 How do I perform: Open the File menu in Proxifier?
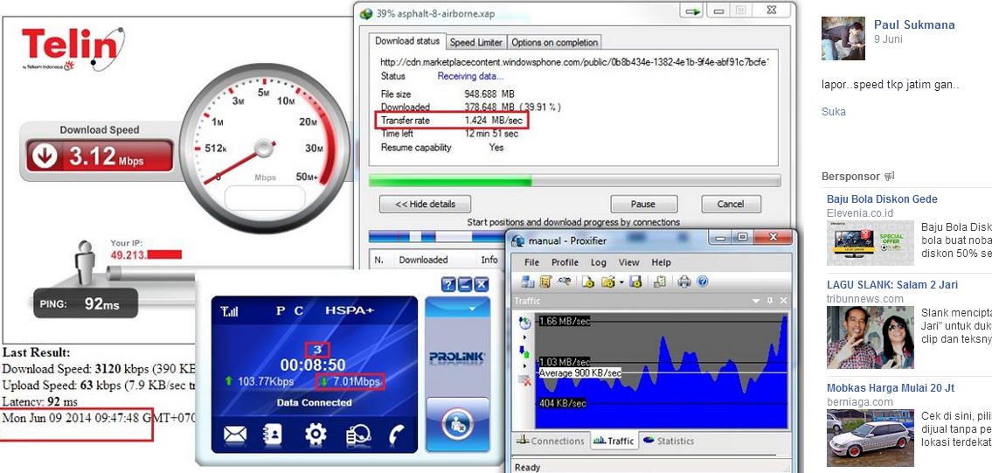point(532,262)
